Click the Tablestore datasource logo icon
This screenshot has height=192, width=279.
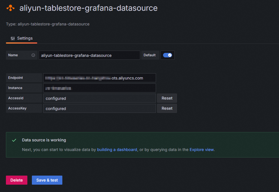click(x=10, y=8)
